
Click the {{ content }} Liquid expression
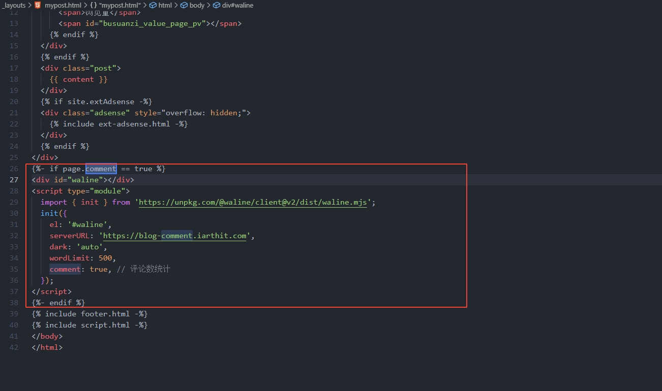(x=79, y=79)
